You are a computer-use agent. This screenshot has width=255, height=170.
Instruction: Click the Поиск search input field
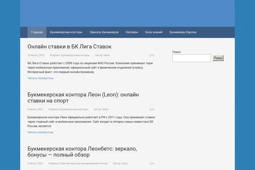tap(192, 58)
